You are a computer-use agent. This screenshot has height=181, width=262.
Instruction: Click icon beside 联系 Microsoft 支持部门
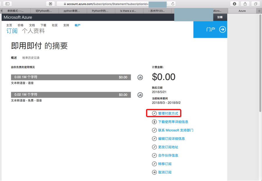pyautogui.click(x=154, y=130)
